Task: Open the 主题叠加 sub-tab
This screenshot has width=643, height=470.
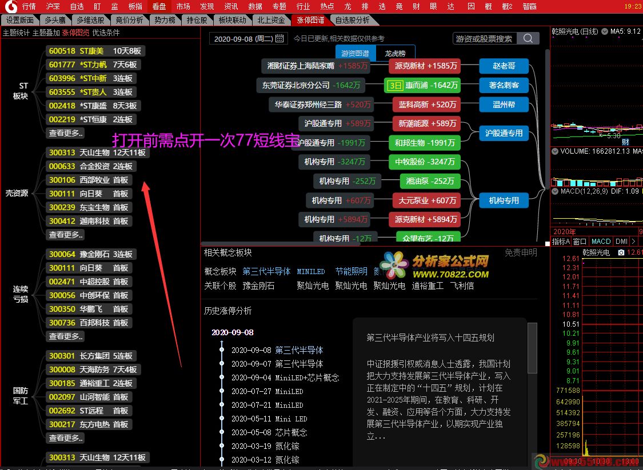Action: click(46, 33)
